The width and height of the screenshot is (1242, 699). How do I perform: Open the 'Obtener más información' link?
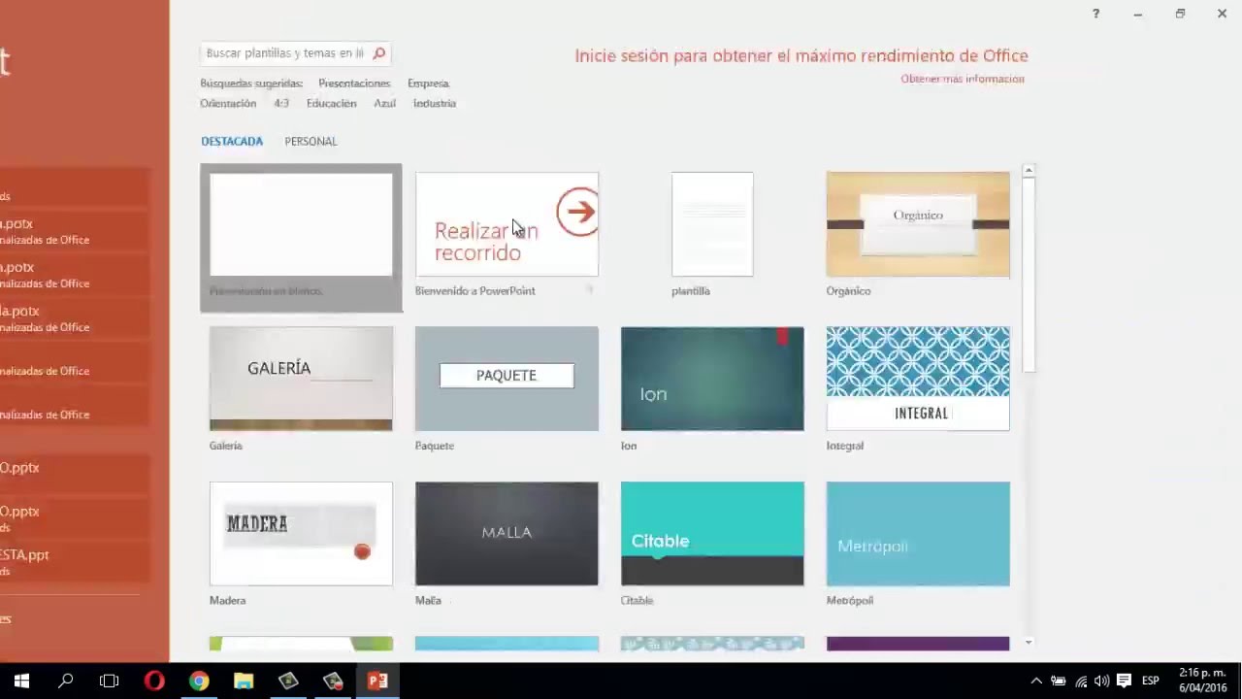963,79
